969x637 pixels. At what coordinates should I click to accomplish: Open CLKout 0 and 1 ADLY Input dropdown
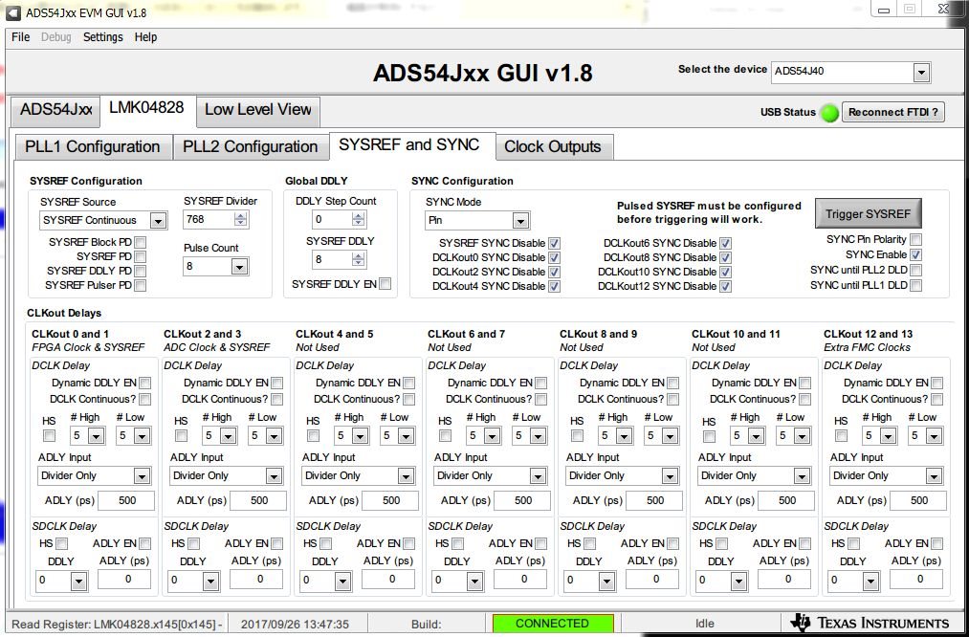coord(142,476)
